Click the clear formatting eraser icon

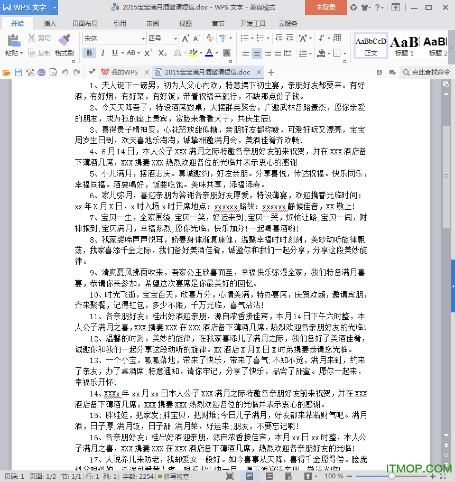(x=210, y=38)
